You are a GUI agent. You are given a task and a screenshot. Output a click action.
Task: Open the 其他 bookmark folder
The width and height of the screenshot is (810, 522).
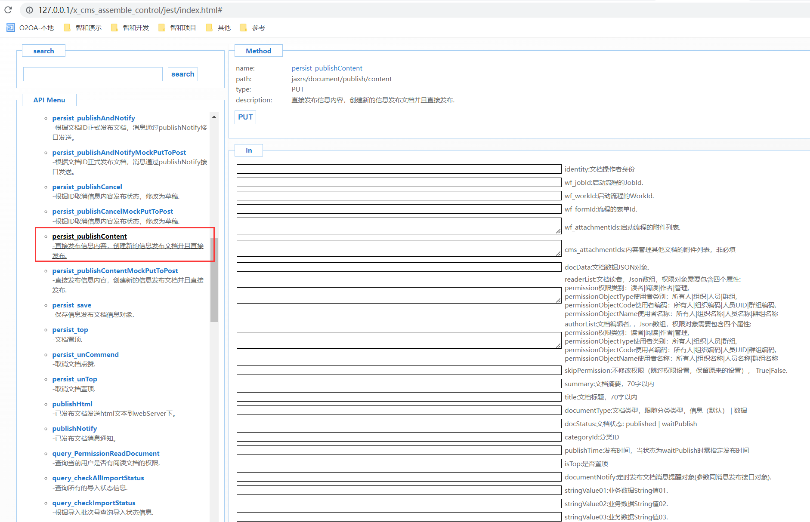219,28
